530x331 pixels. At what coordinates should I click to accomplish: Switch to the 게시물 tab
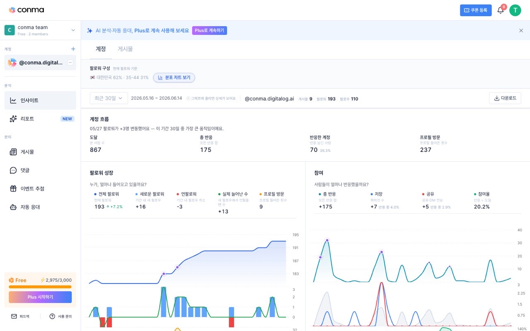point(125,49)
